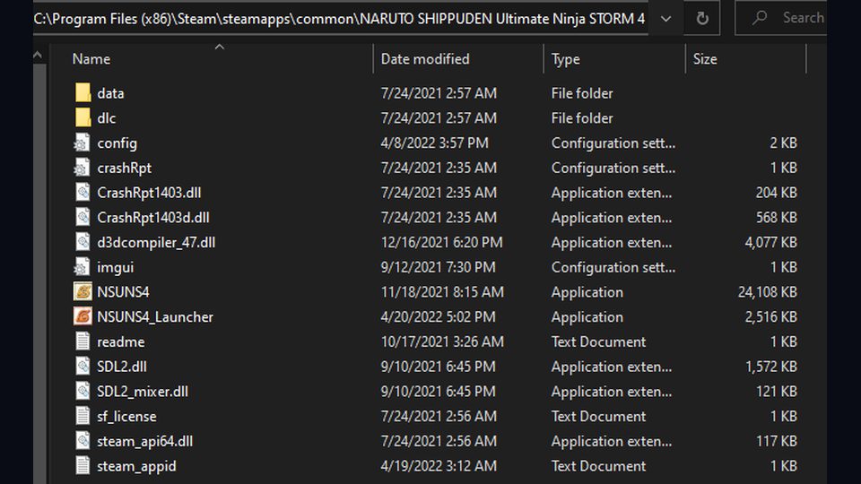Image resolution: width=861 pixels, height=484 pixels.
Task: Click the refresh button beside address bar
Action: coord(701,18)
